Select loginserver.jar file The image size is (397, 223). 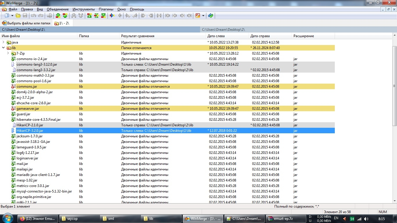27,158
